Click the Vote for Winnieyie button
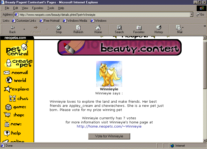 [x=109, y=136]
